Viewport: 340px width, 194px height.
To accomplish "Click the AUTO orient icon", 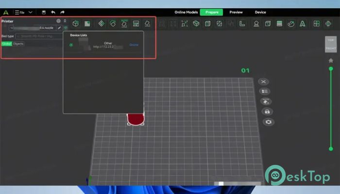I will (x=124, y=23).
